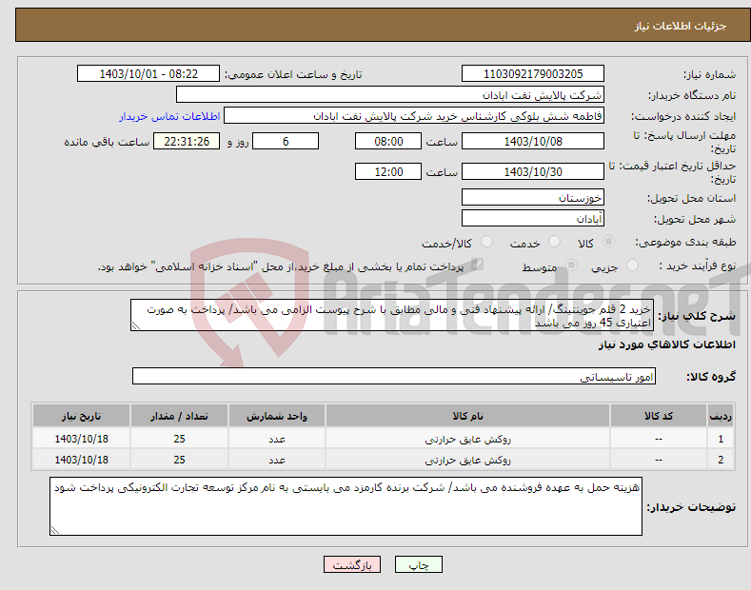Viewport: 751px width, 590px height.
Task: Select the خدمت radio button
Action: point(554,242)
